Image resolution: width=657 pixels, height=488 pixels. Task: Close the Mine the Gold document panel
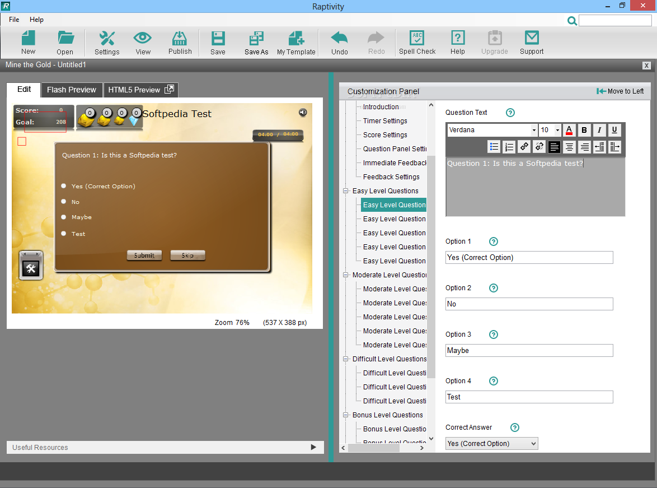646,66
